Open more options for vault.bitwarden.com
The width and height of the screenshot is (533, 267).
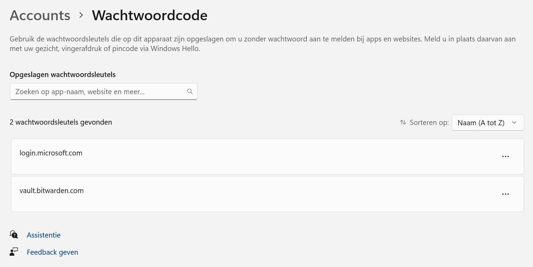click(505, 194)
